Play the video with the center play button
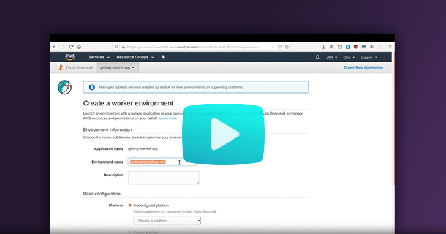This screenshot has width=446, height=234. coord(223,134)
